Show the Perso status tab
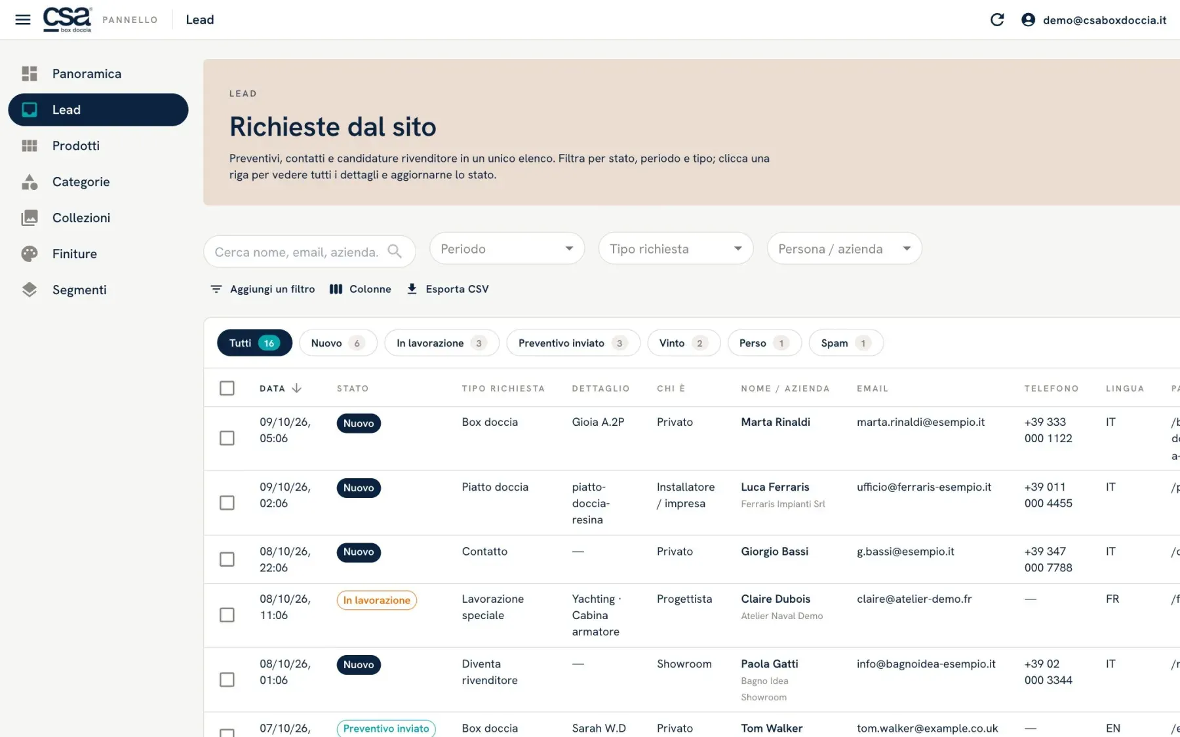The image size is (1180, 737). [764, 343]
